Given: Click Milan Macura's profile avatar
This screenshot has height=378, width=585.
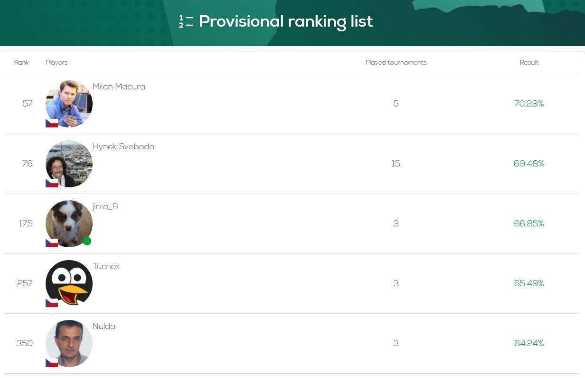Looking at the screenshot, I should tap(69, 104).
